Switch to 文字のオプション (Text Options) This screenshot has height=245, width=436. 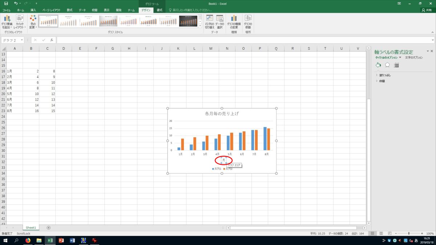(414, 57)
